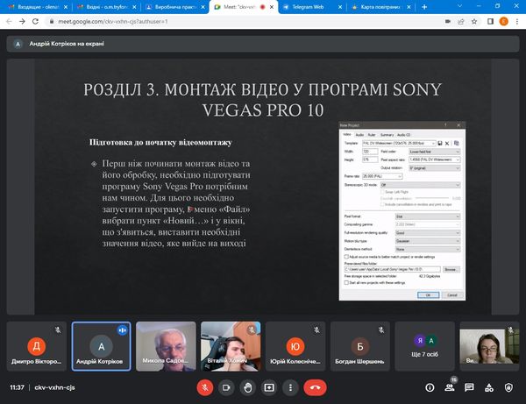Open a new browser tab

point(424,7)
